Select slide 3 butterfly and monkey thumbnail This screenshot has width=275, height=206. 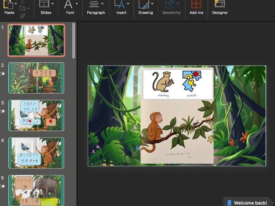pyautogui.click(x=36, y=115)
